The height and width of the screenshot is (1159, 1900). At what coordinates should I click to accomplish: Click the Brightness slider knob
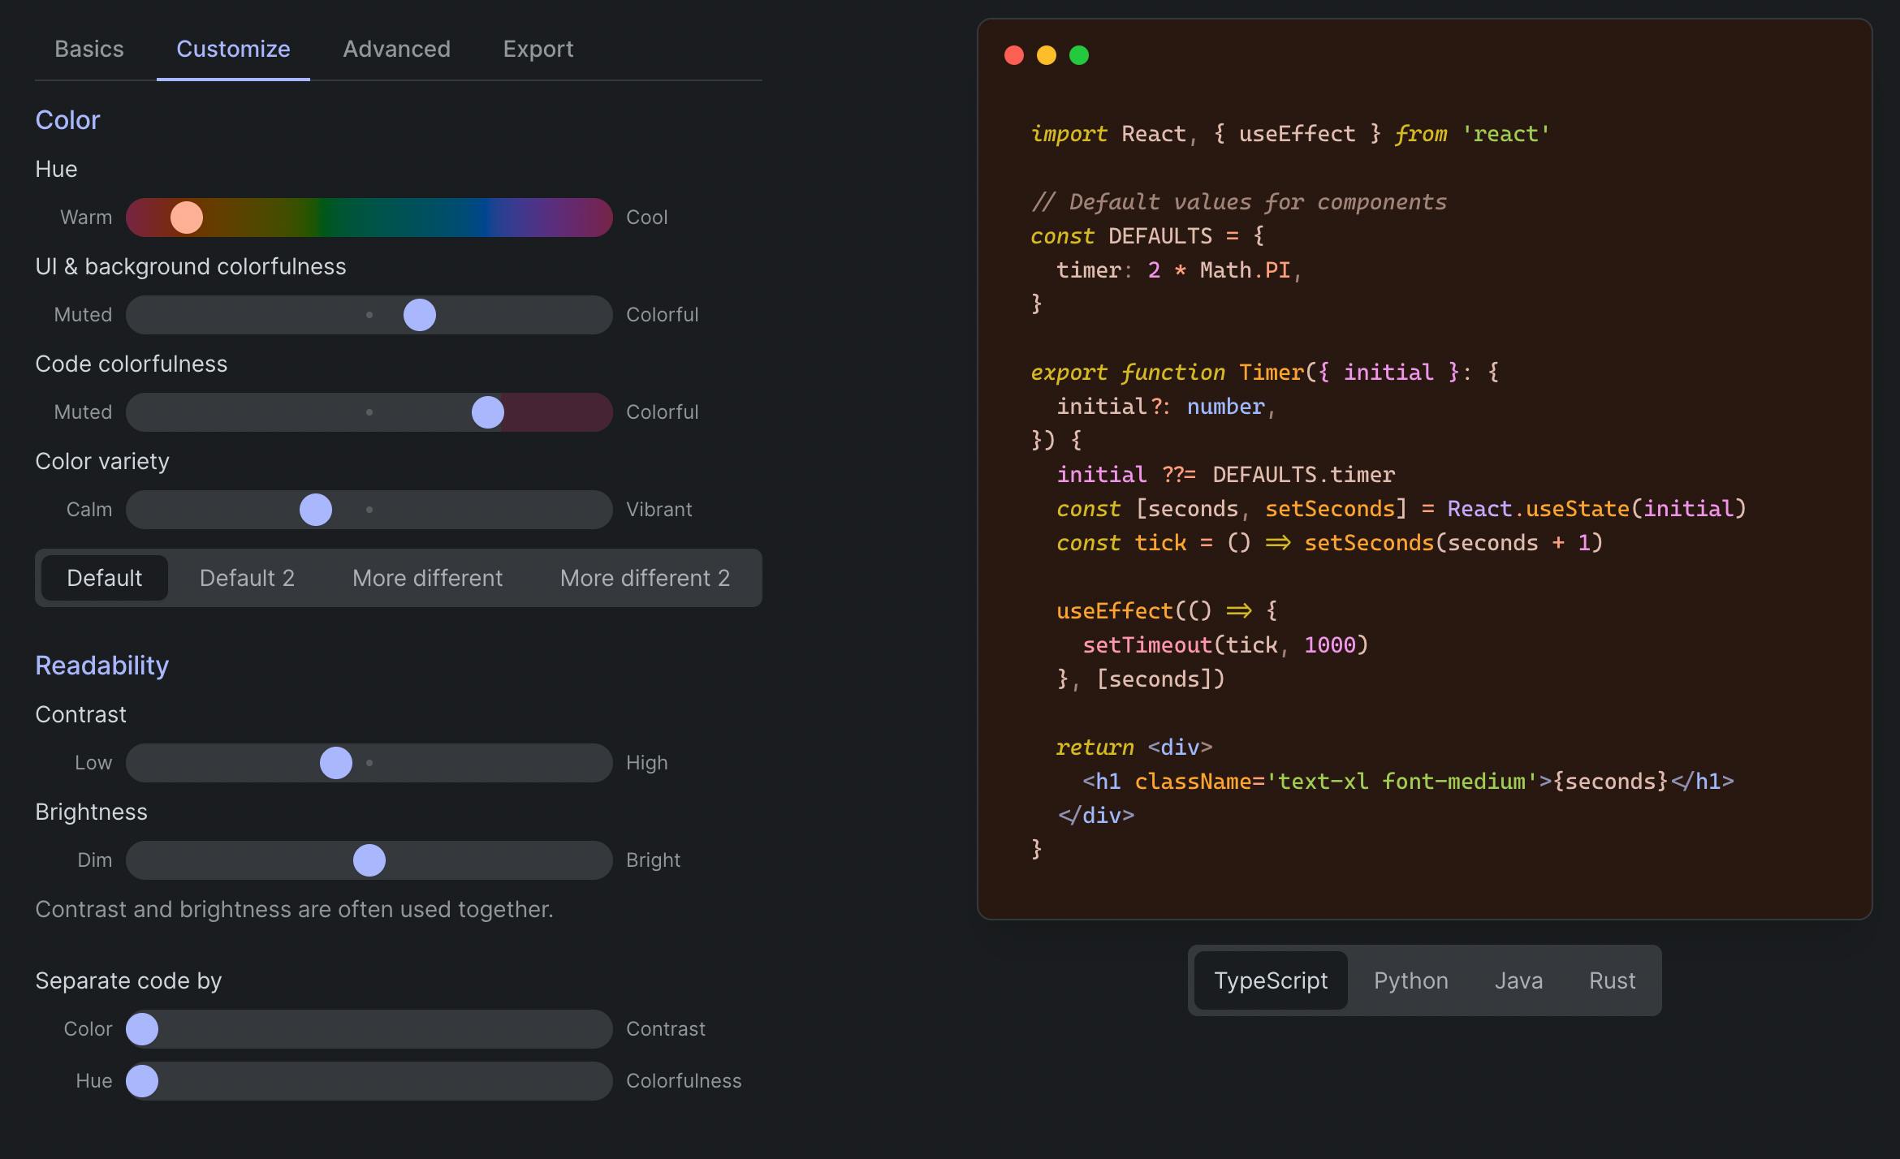(369, 860)
